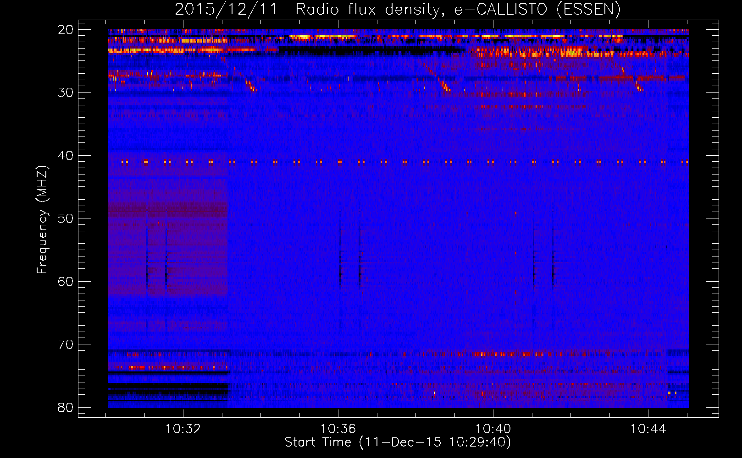The width and height of the screenshot is (742, 458).
Task: Click the 10:44 time tick label
Action: 648,429
